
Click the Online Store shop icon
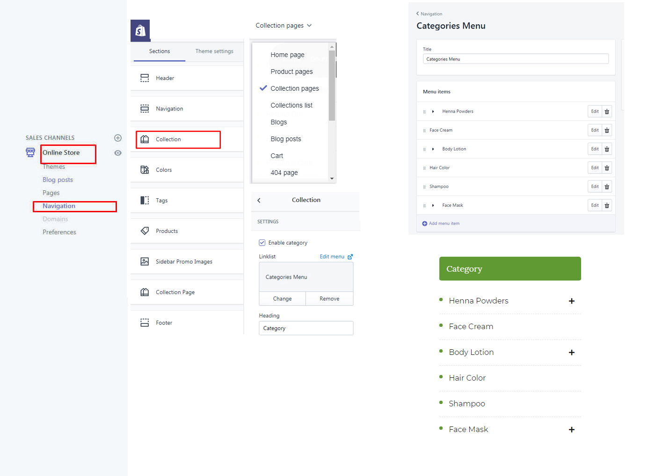(x=30, y=152)
